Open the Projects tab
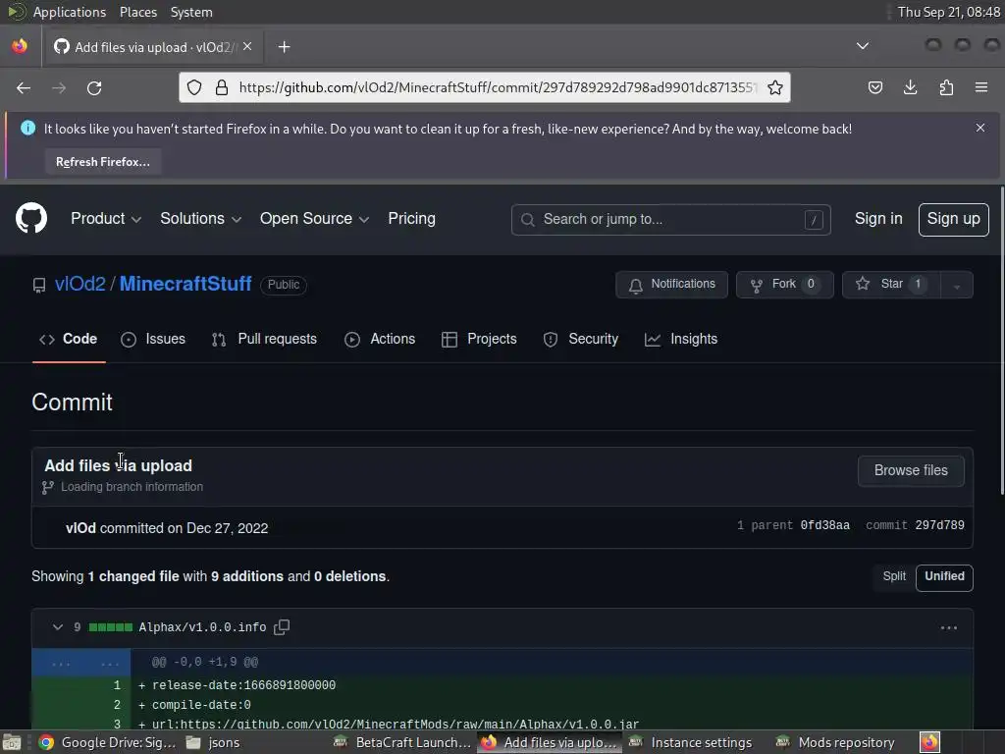 point(479,339)
